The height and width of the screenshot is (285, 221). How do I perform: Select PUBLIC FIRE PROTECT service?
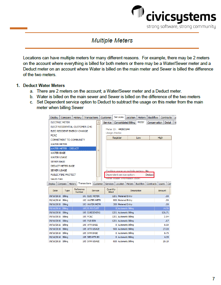(63, 175)
